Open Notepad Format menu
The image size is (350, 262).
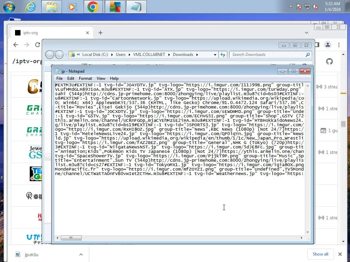pos(85,78)
